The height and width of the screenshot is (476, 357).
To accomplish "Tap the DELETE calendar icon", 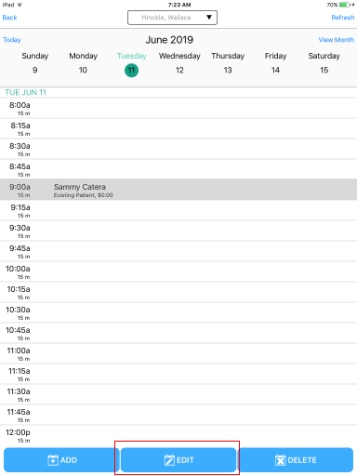I will [280, 460].
